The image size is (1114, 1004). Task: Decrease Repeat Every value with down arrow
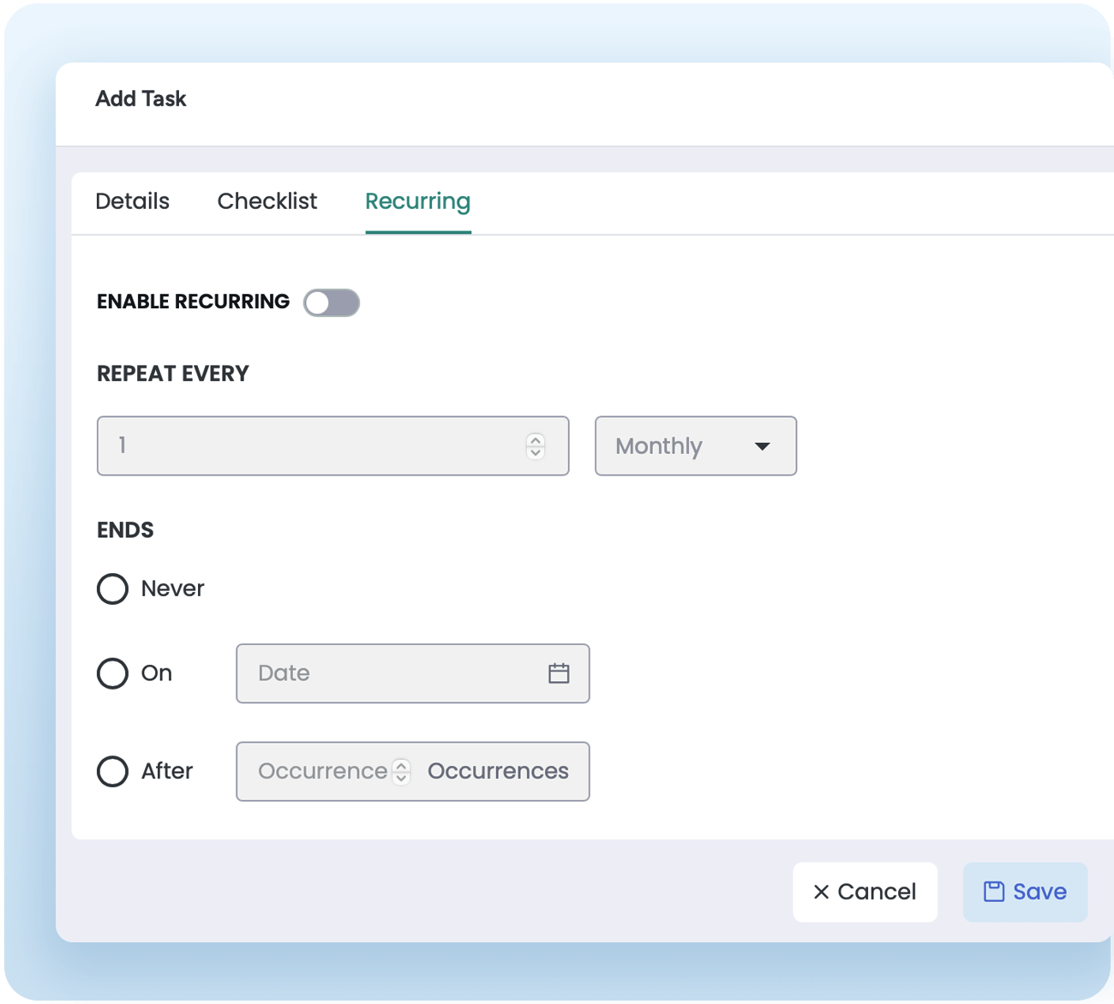pyautogui.click(x=536, y=452)
